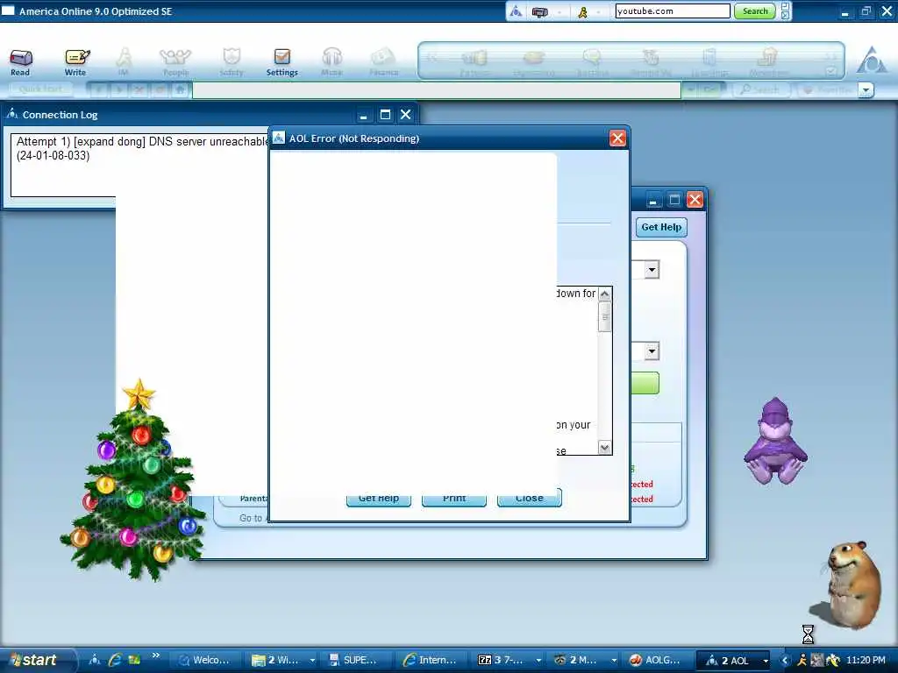Click the system tray clock
The height and width of the screenshot is (673, 898).
[x=866, y=660]
